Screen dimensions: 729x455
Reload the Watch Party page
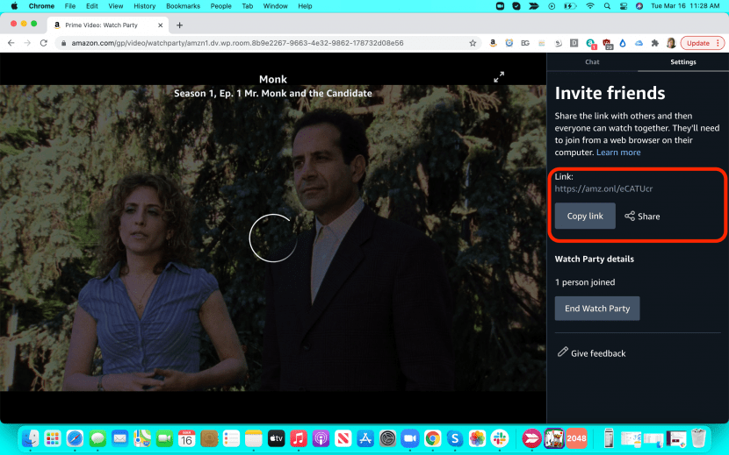point(44,43)
